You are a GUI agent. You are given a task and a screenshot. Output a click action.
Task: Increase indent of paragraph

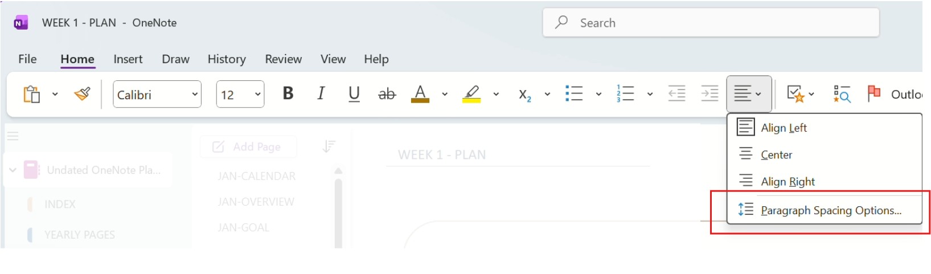(x=709, y=94)
